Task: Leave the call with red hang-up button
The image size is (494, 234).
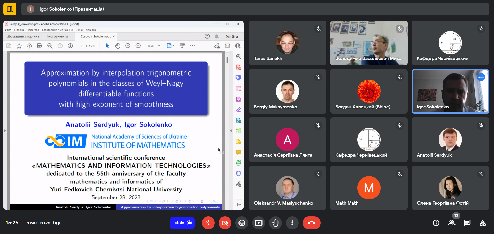Action: coord(312,223)
